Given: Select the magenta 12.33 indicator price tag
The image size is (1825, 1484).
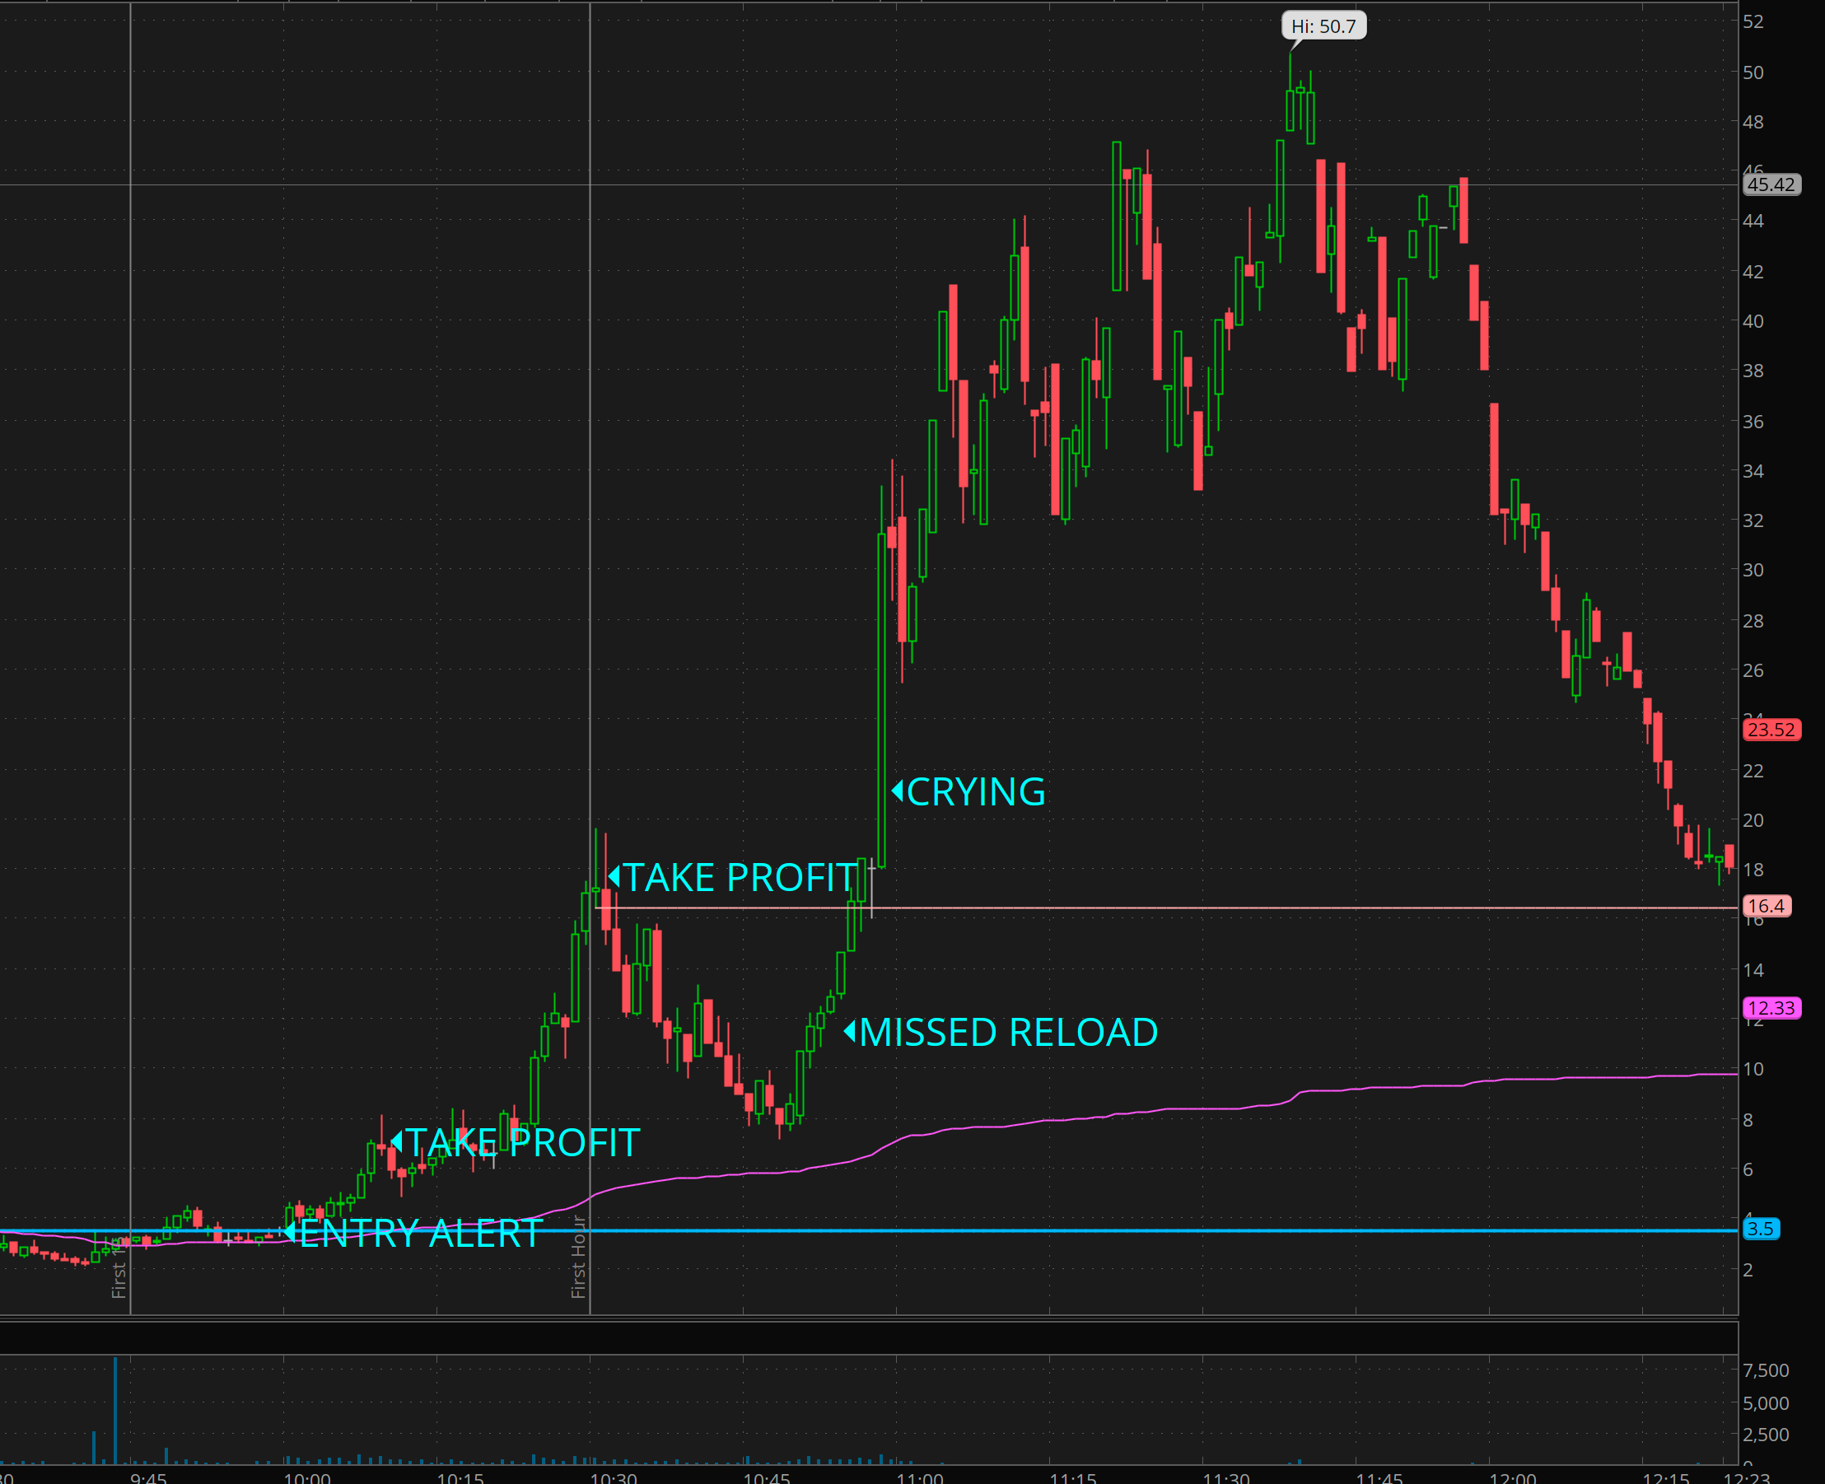Looking at the screenshot, I should point(1771,1008).
